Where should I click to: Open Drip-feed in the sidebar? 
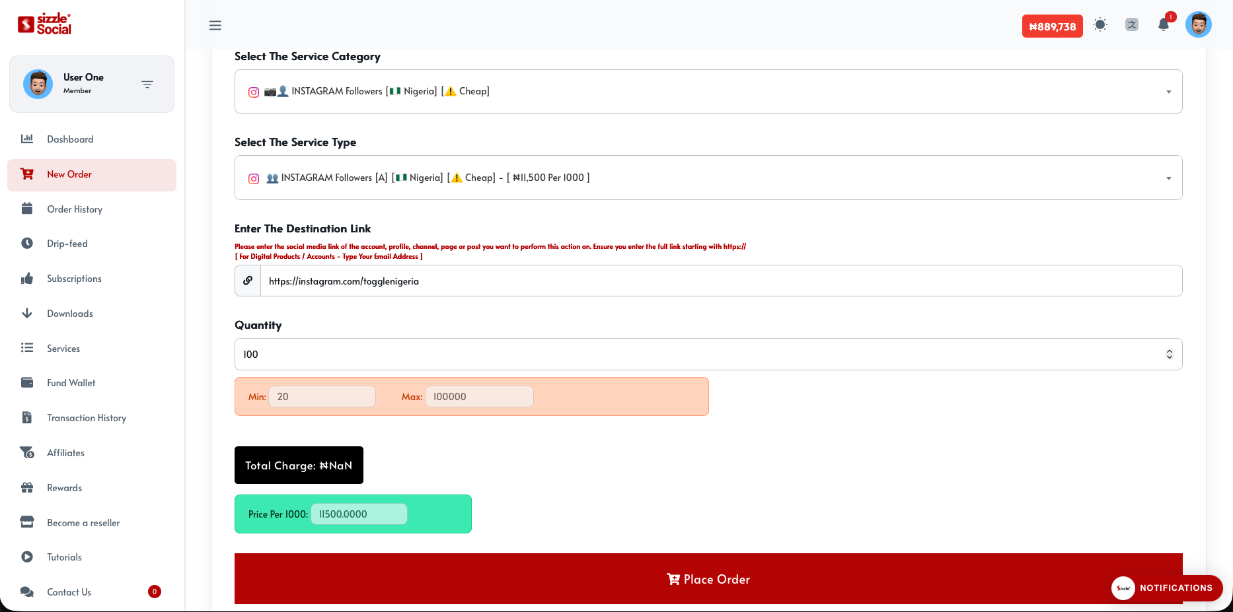67,244
